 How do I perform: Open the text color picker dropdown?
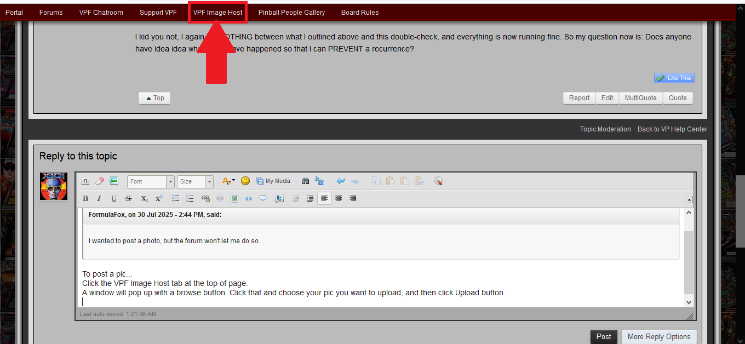pos(228,181)
